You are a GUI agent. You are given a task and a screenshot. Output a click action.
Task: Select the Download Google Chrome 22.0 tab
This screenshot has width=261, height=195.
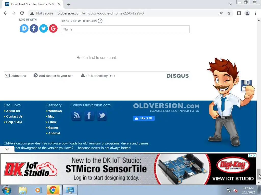tap(32, 4)
